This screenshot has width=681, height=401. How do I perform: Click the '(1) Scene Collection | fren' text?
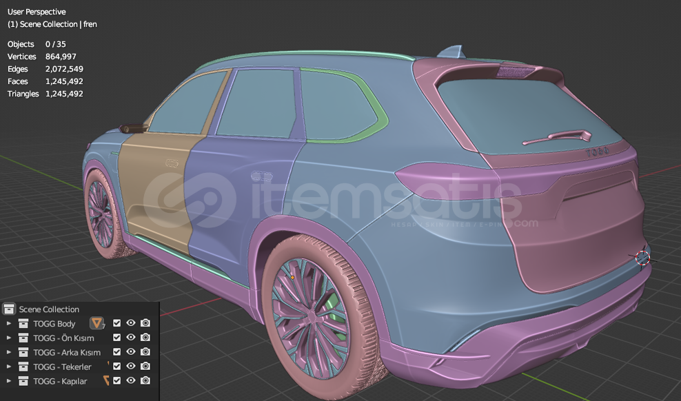pos(52,24)
